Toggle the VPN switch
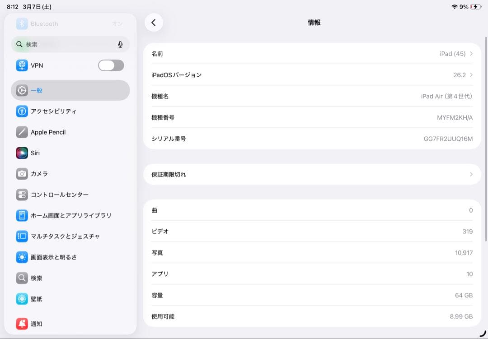The width and height of the screenshot is (488, 339). tap(111, 65)
